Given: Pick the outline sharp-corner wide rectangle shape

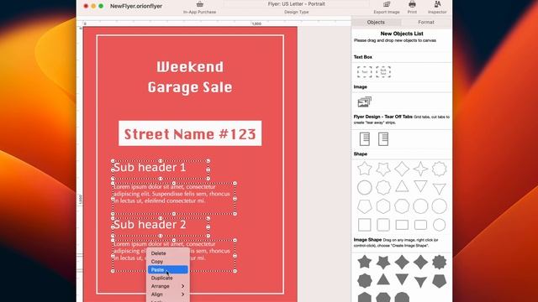Looking at the screenshot, I should 402,225.
